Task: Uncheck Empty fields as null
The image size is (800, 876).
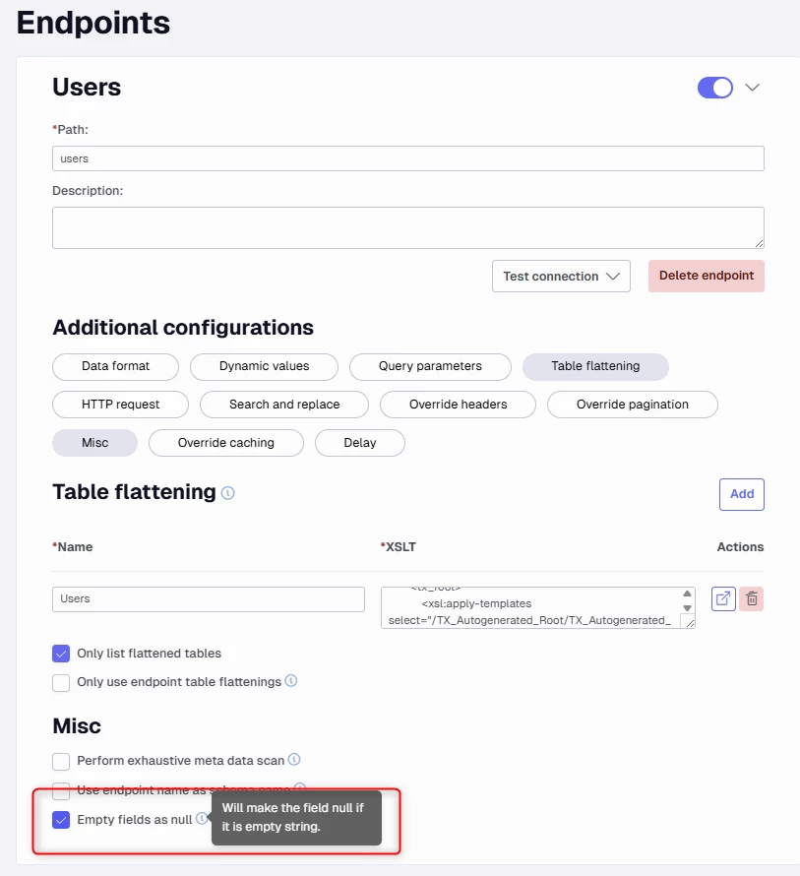Action: point(61,820)
